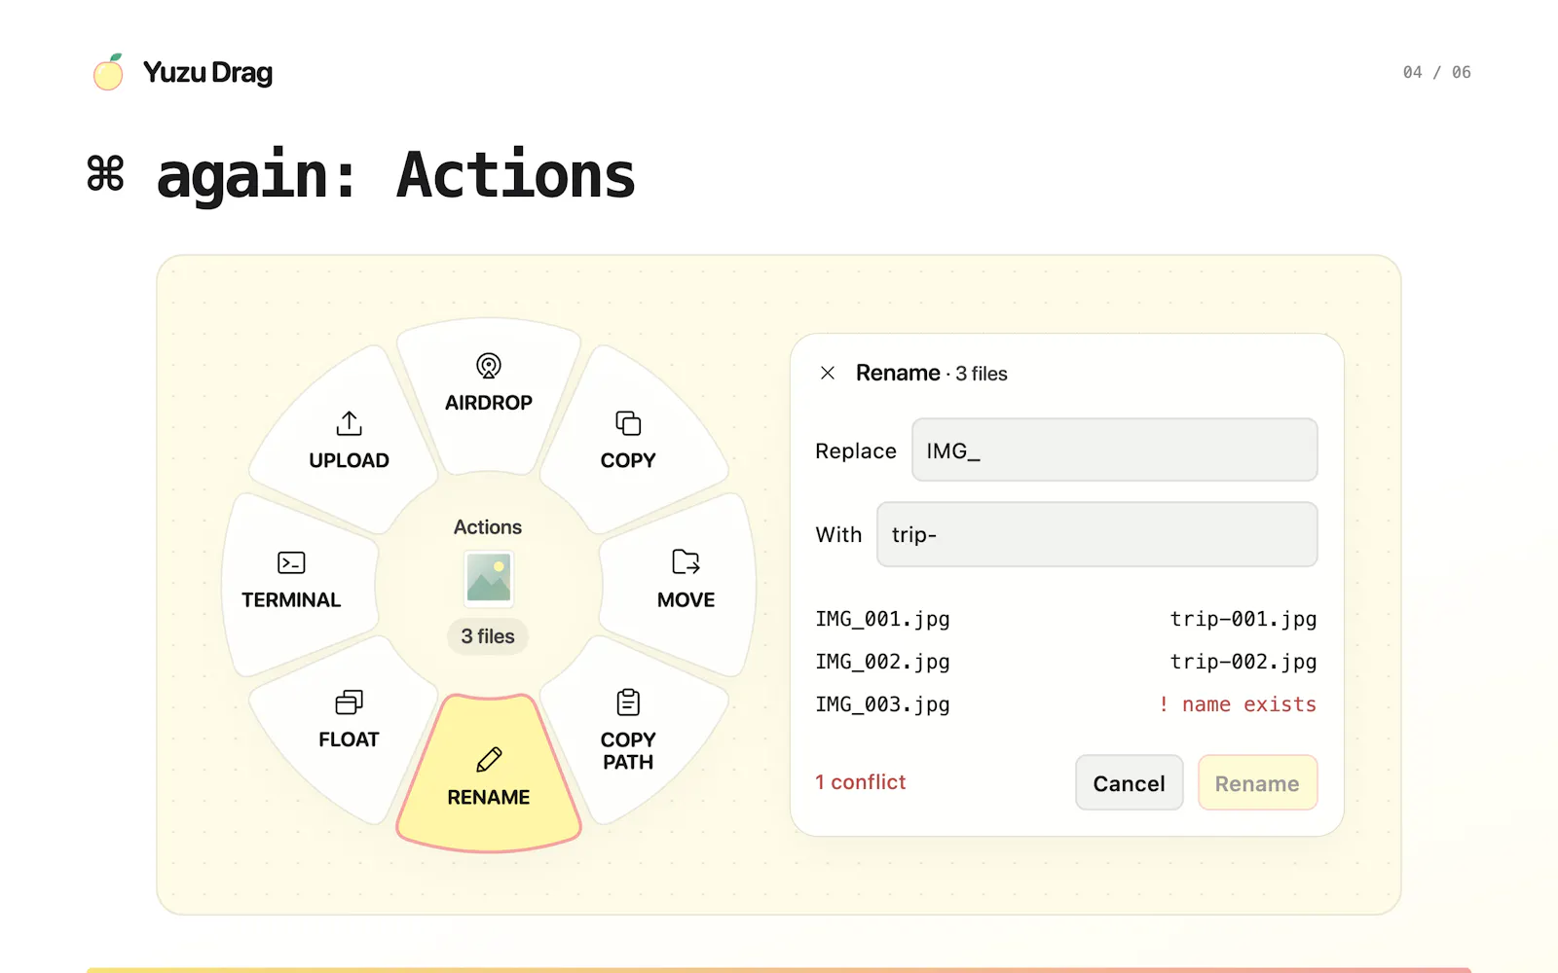Click the AirDrop icon in the radial menu
The image size is (1558, 973).
489,366
